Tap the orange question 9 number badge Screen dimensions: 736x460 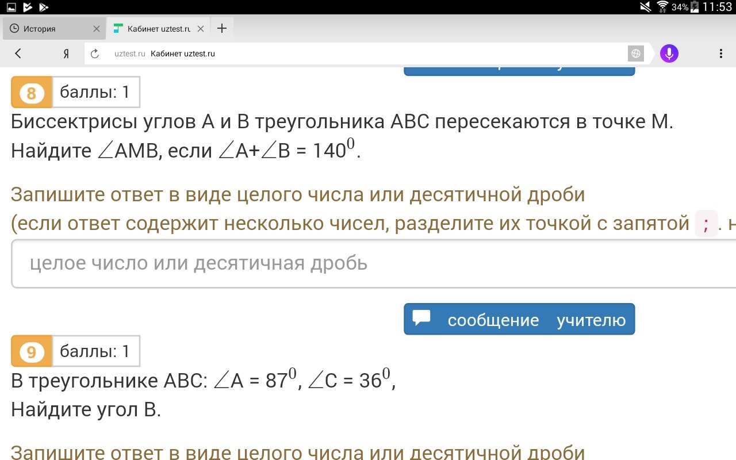click(x=32, y=351)
